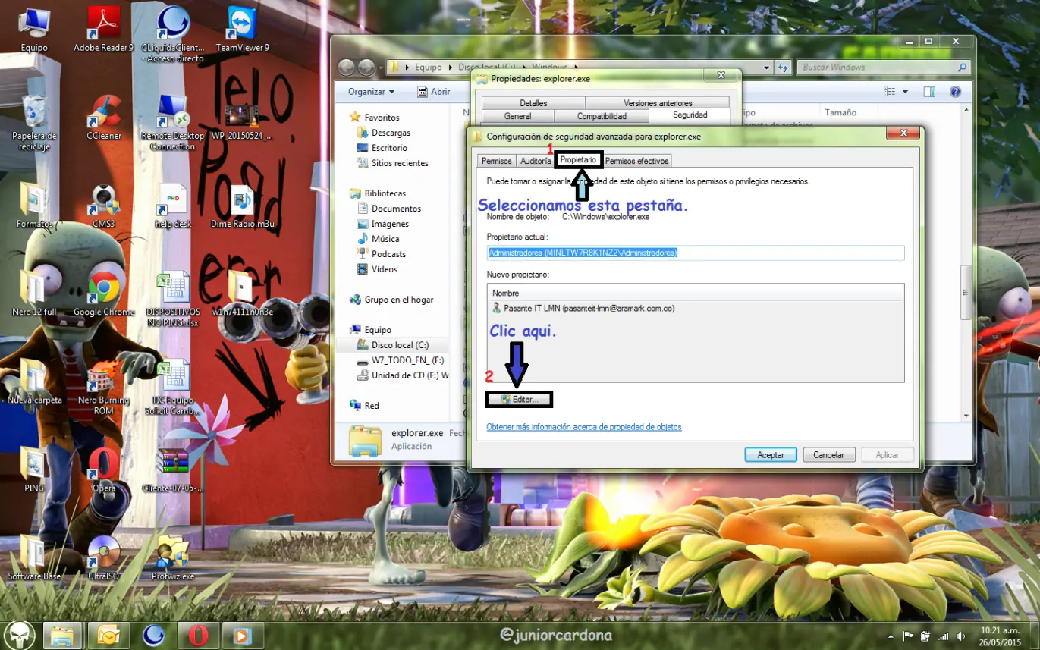The height and width of the screenshot is (650, 1040).
Task: Open Red in the Explorer sidebar
Action: click(x=364, y=406)
